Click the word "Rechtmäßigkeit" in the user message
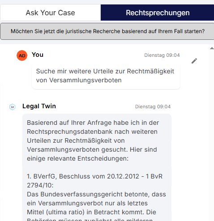214x221 pixels. 150,71
